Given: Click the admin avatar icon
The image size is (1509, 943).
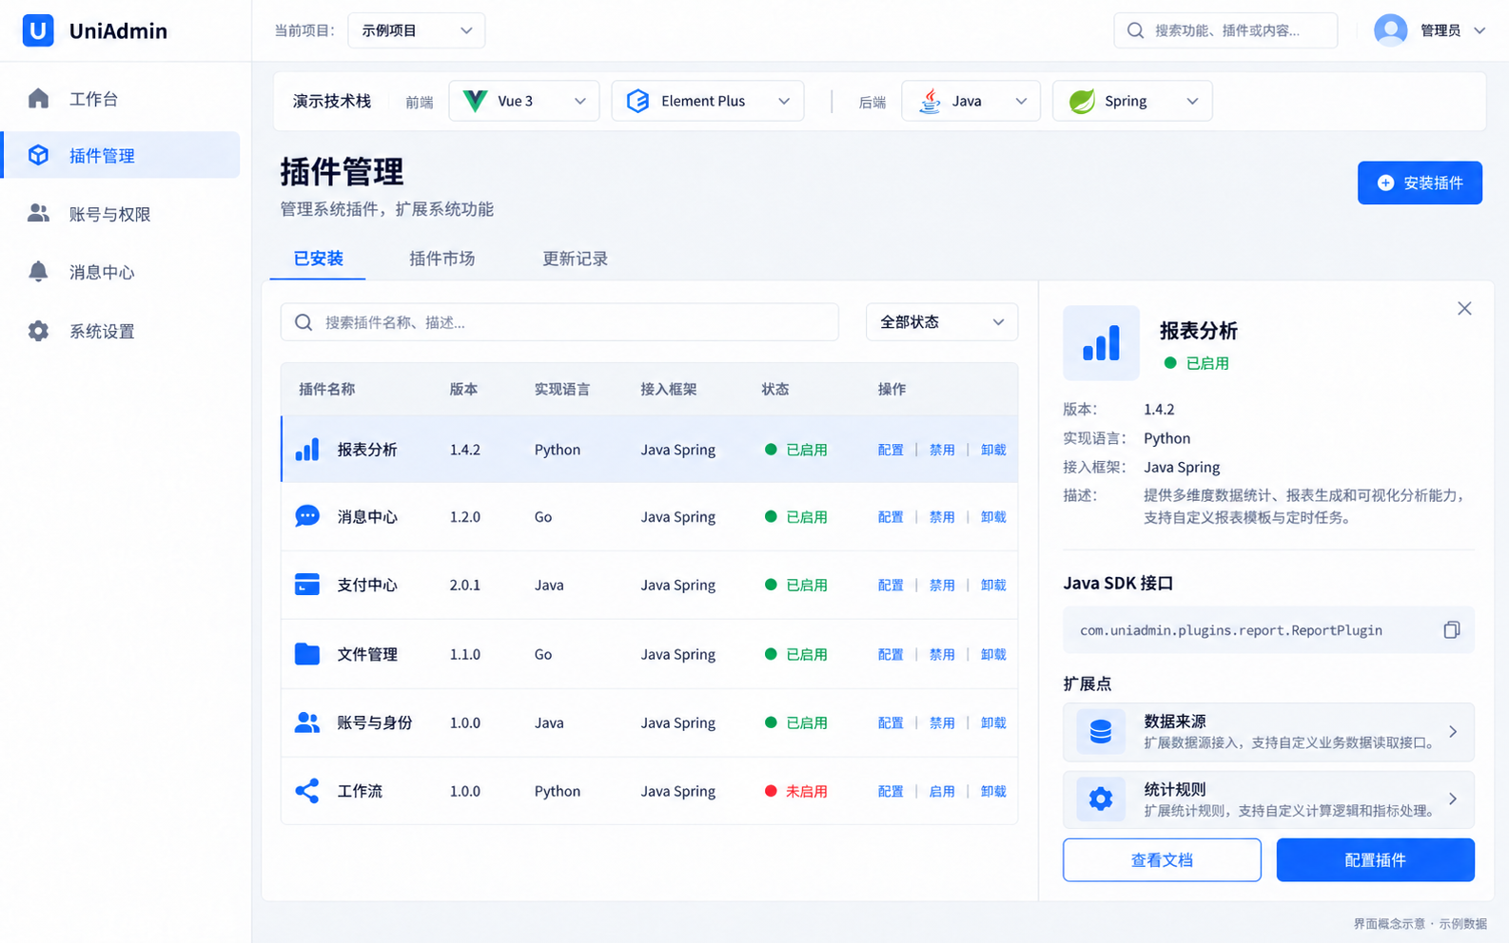Looking at the screenshot, I should pyautogui.click(x=1390, y=30).
